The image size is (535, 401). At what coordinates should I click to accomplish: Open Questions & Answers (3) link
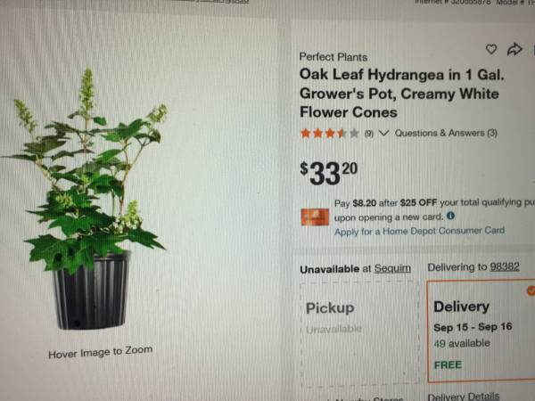click(x=446, y=133)
